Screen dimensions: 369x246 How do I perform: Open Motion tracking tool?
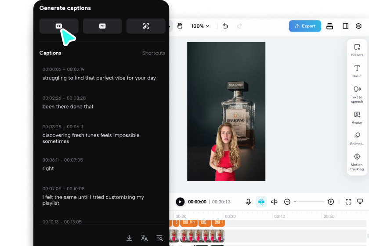point(357,162)
